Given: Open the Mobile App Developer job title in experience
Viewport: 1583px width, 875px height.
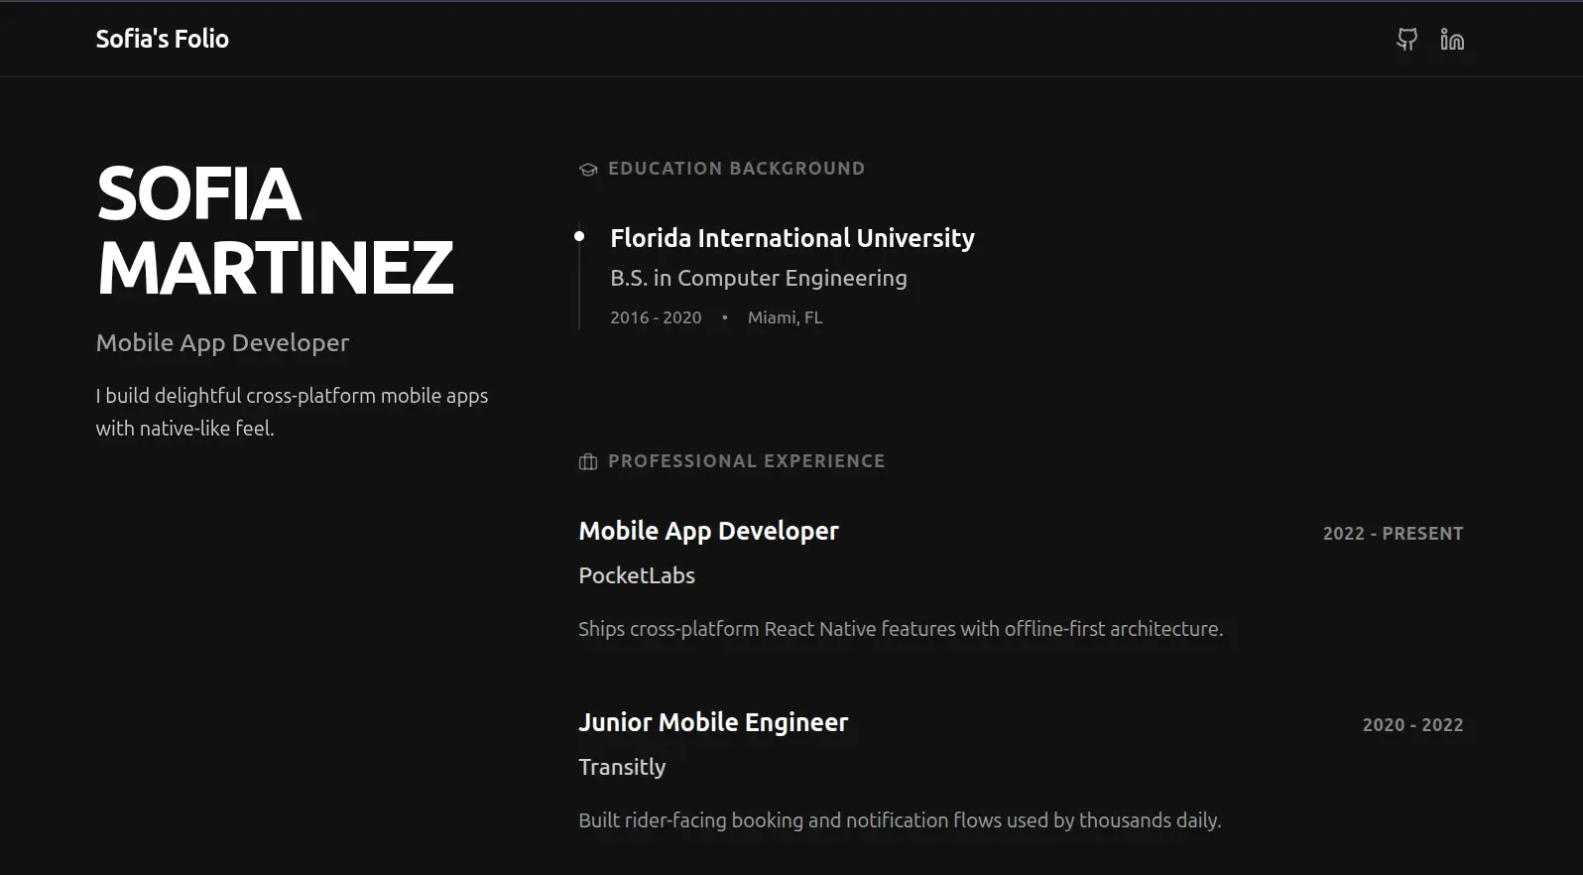Looking at the screenshot, I should coord(708,531).
